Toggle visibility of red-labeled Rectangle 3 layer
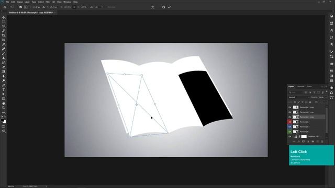 pyautogui.click(x=289, y=122)
